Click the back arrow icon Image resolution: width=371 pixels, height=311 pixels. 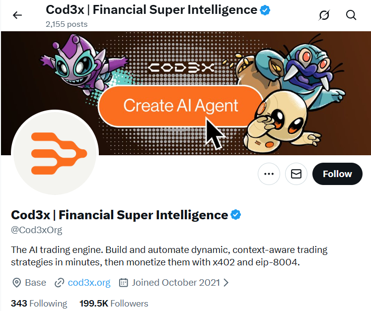tap(17, 15)
